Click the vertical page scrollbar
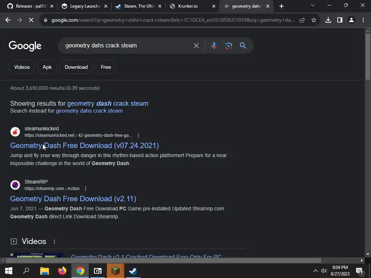Viewport: 371px width, 278px height. tap(368, 57)
